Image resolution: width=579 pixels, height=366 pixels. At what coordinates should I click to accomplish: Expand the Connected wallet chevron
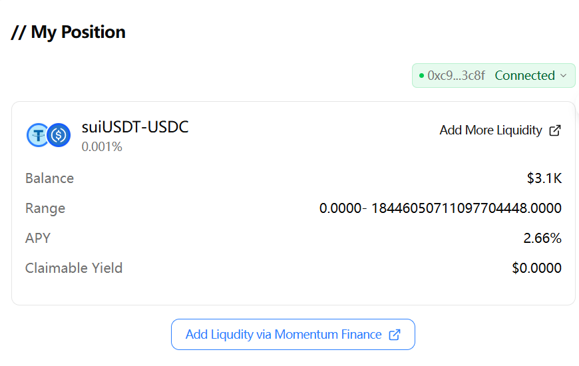(564, 76)
